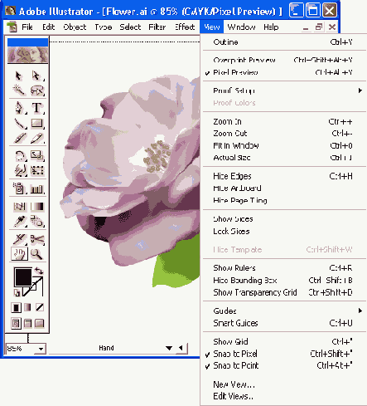
Task: Click the black Fill color swatch
Action: (23, 277)
